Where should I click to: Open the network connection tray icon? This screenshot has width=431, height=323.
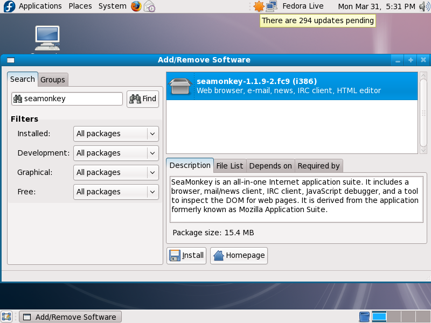pos(272,6)
